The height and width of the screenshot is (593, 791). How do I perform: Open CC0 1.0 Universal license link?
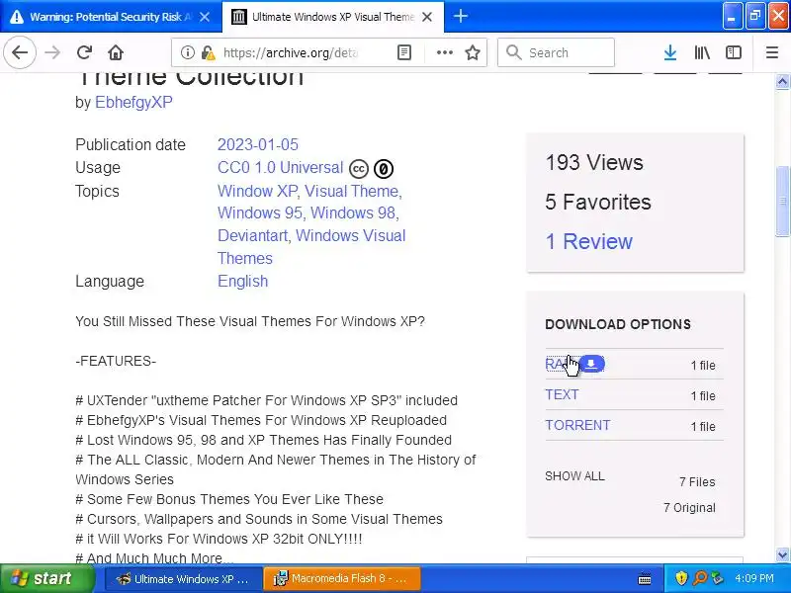pyautogui.click(x=280, y=167)
